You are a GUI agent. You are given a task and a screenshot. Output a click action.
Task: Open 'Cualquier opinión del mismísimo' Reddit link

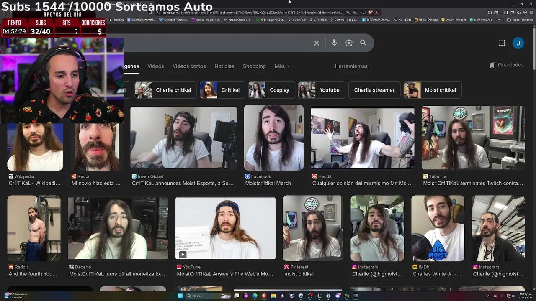coord(363,183)
